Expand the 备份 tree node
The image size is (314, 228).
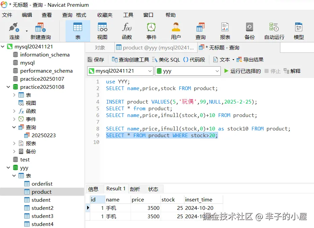(14, 151)
